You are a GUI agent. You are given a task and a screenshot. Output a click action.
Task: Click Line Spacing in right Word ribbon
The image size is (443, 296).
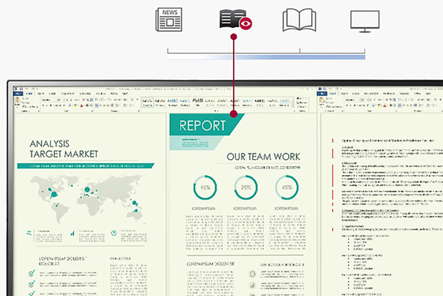[x=420, y=105]
